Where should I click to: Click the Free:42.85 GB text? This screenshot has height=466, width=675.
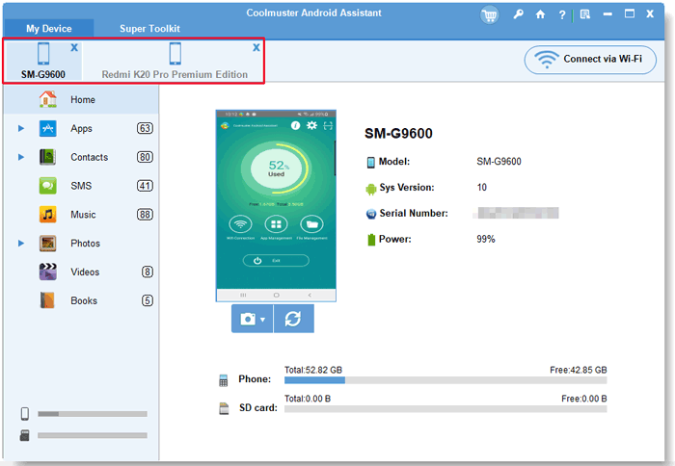(579, 370)
